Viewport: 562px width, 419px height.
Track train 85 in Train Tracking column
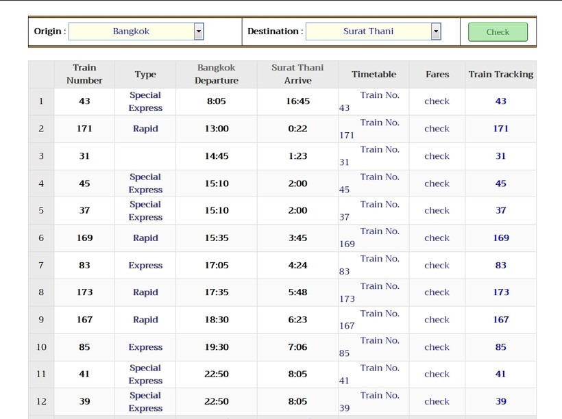pyautogui.click(x=500, y=347)
